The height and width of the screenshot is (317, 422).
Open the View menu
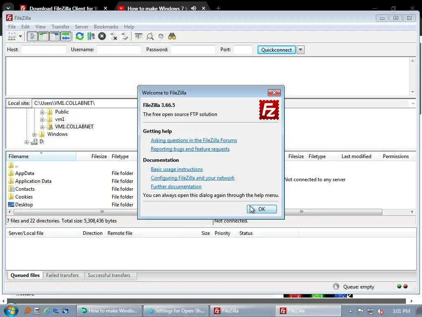(40, 27)
